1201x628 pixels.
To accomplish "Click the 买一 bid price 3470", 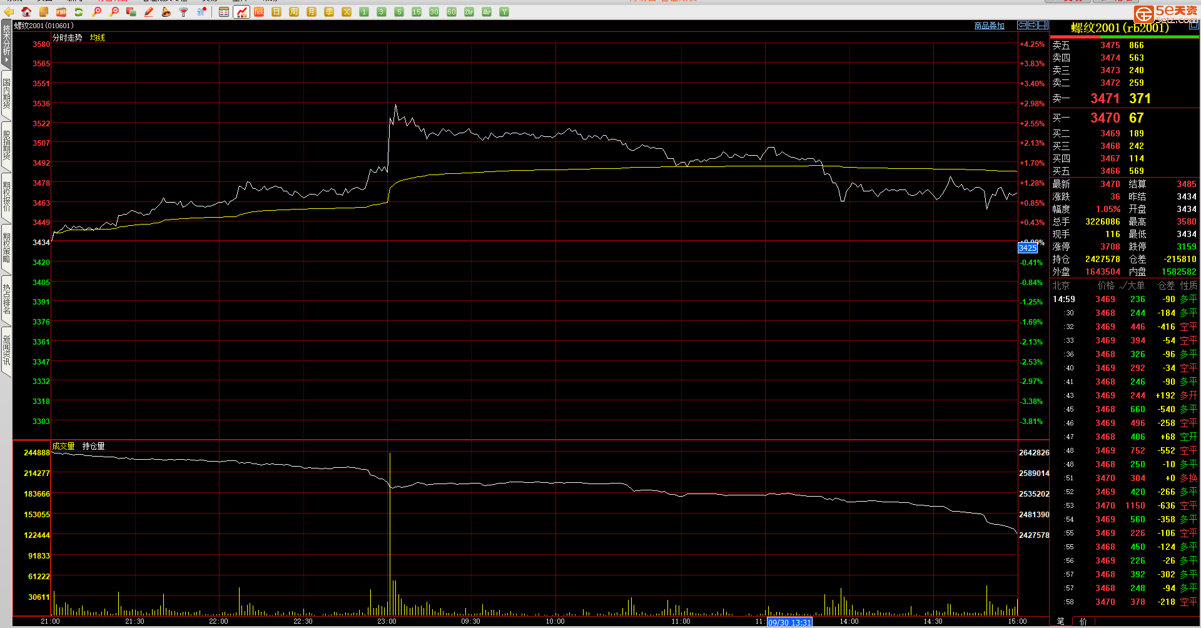I will click(1105, 118).
